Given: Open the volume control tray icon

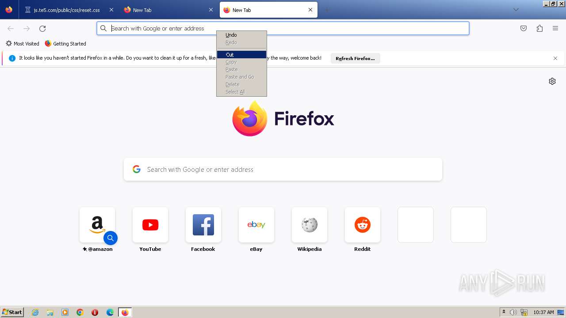Looking at the screenshot, I should [513, 312].
